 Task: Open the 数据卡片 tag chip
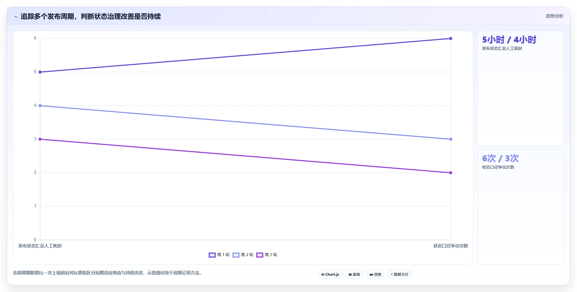[x=399, y=274]
